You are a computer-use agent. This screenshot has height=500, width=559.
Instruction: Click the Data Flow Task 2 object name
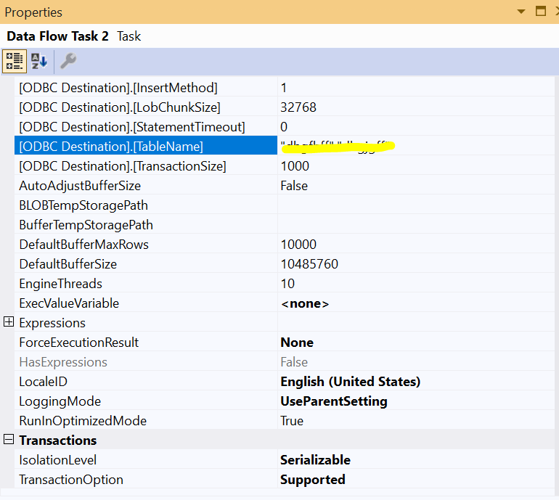57,36
